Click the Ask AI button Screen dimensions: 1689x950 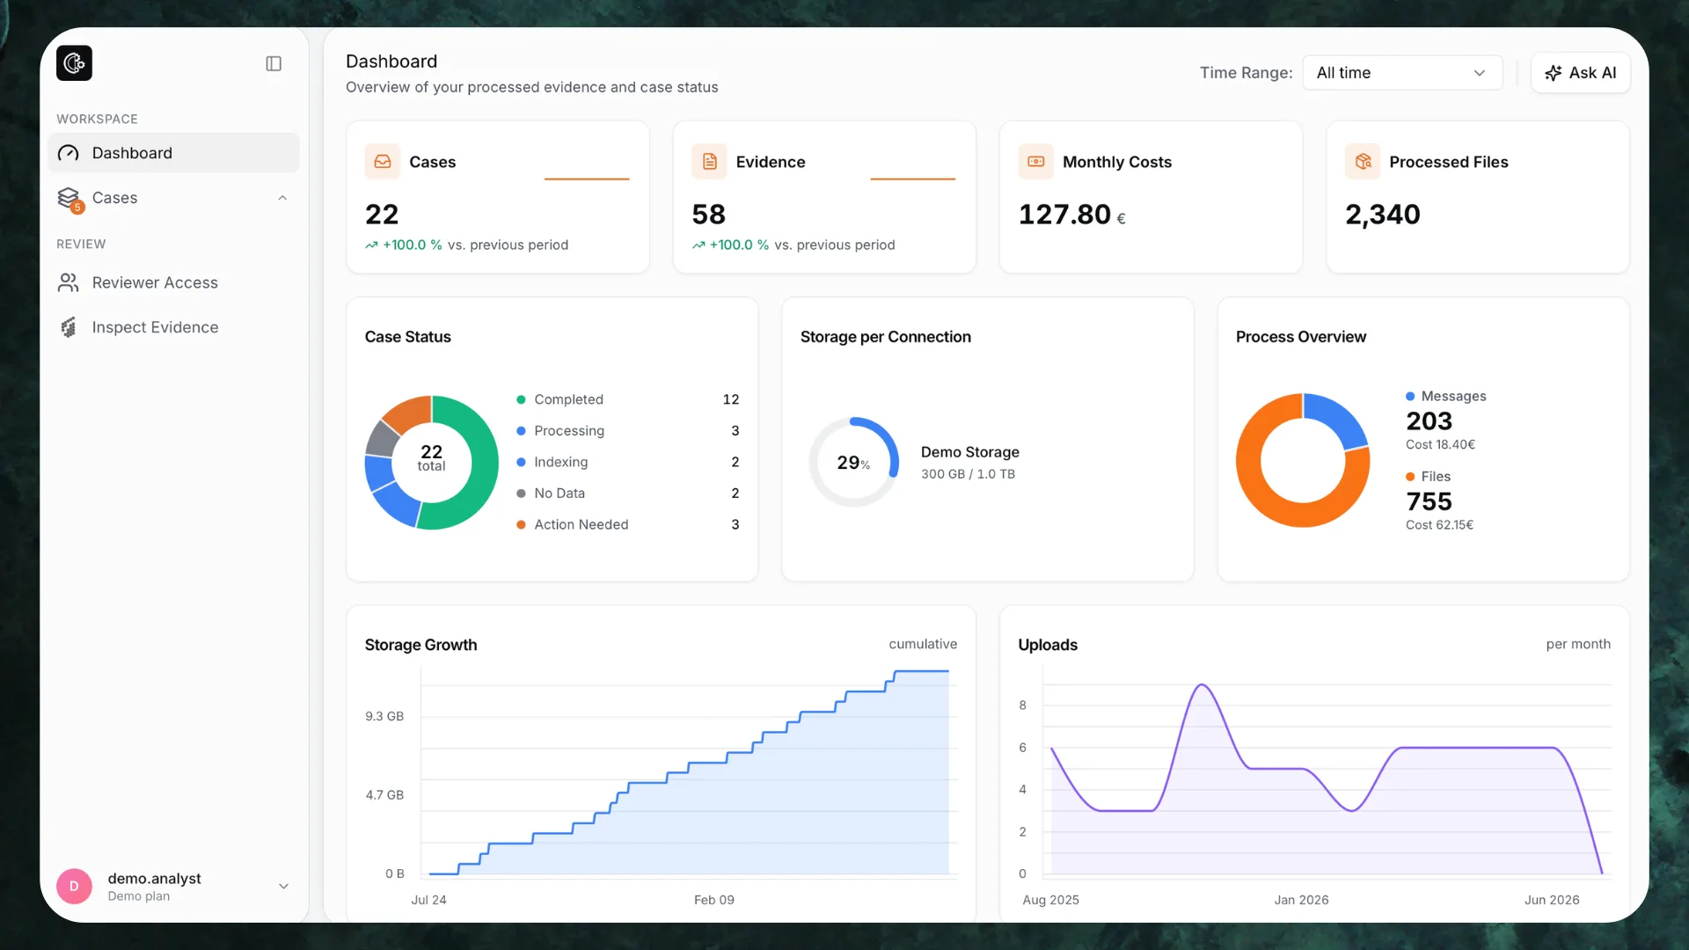pyautogui.click(x=1580, y=73)
